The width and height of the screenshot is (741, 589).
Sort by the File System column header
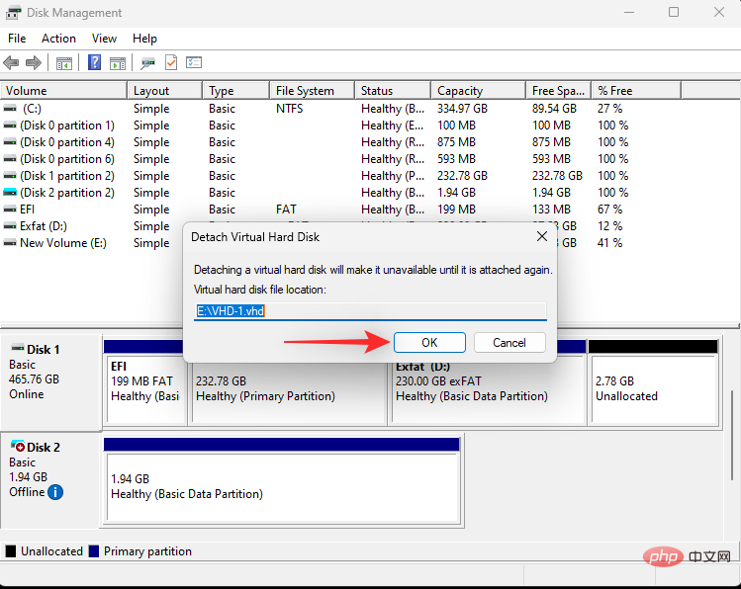[313, 91]
